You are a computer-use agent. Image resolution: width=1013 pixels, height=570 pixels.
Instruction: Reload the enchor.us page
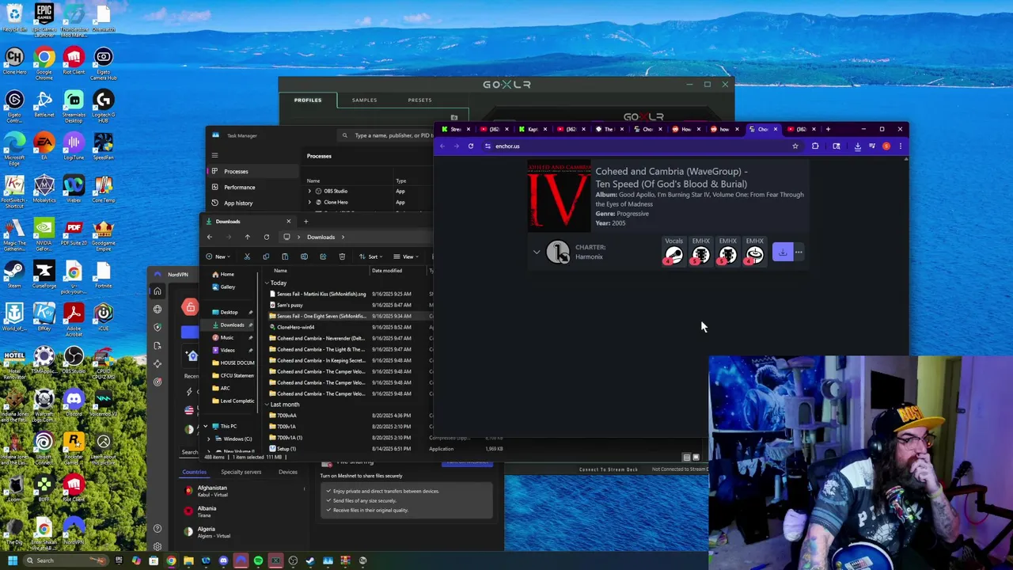(470, 146)
